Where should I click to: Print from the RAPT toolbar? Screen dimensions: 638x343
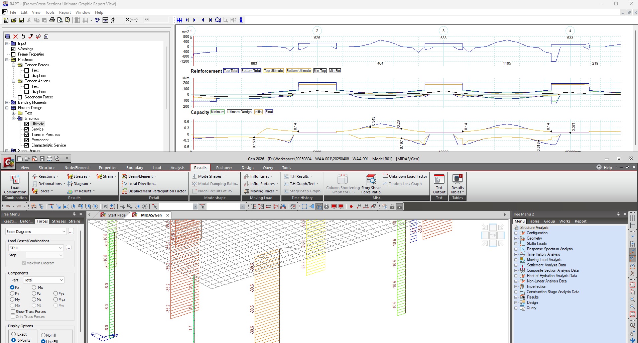[52, 20]
